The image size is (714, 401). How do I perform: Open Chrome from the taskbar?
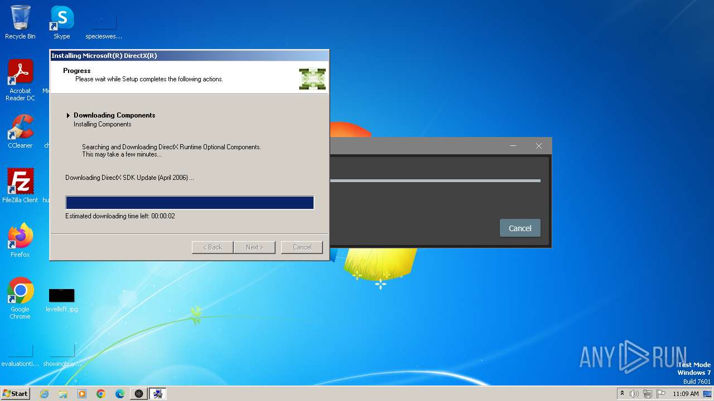click(x=101, y=394)
